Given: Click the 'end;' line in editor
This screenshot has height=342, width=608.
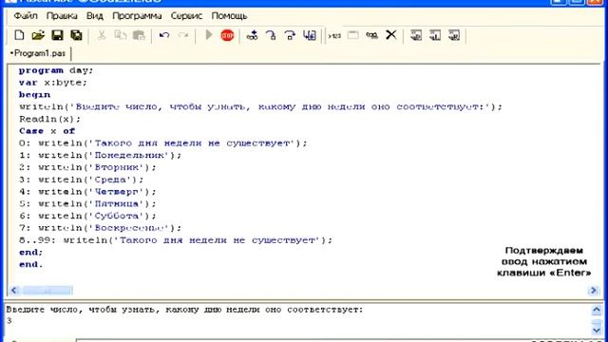Looking at the screenshot, I should pos(31,253).
